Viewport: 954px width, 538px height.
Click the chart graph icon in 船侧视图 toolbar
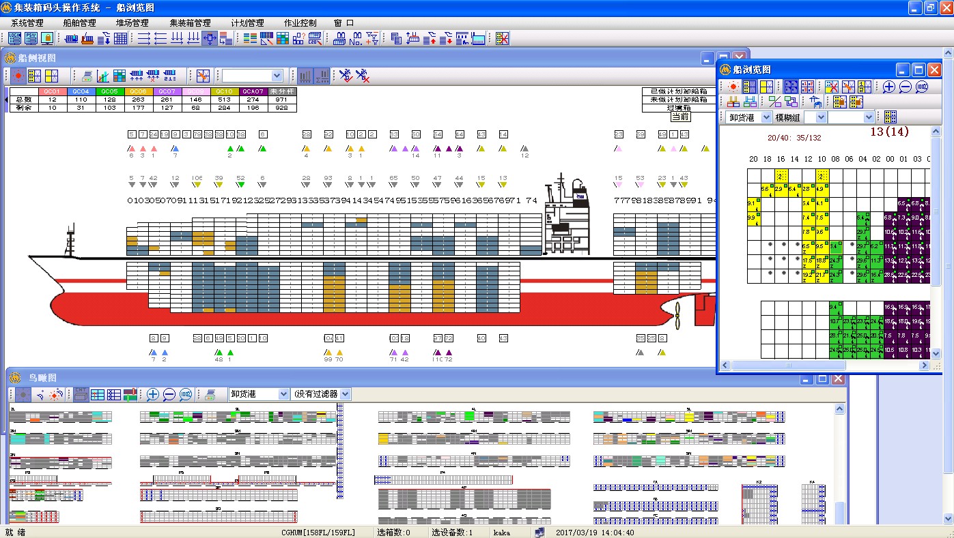tap(103, 76)
